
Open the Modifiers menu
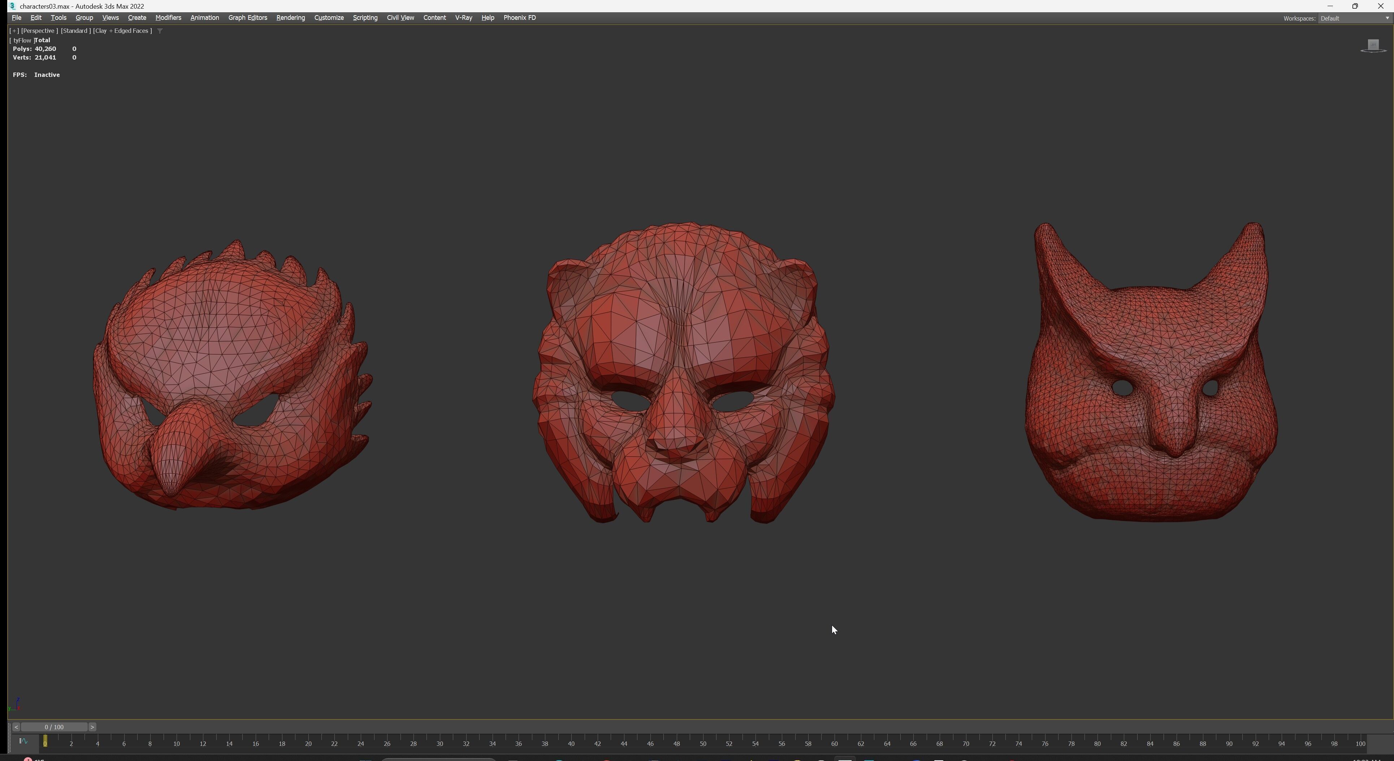(168, 18)
